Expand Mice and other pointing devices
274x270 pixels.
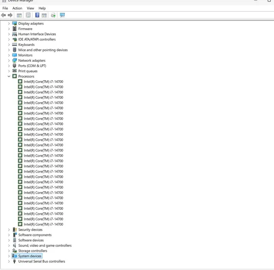tap(9, 50)
